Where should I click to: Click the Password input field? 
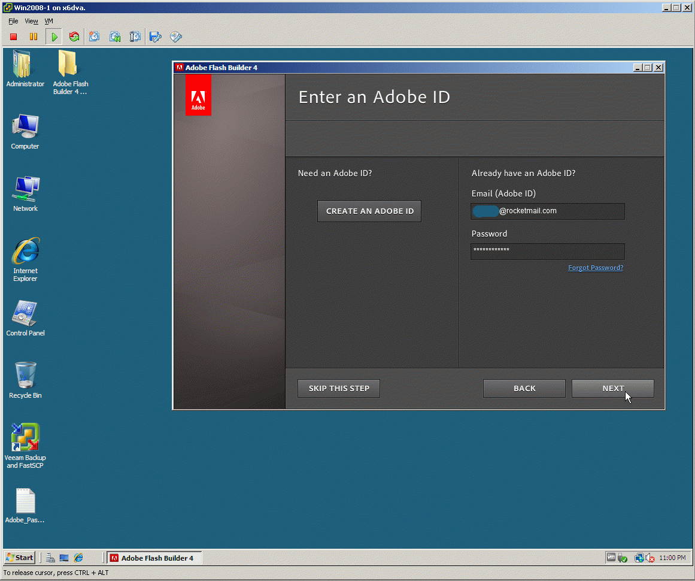(x=547, y=251)
